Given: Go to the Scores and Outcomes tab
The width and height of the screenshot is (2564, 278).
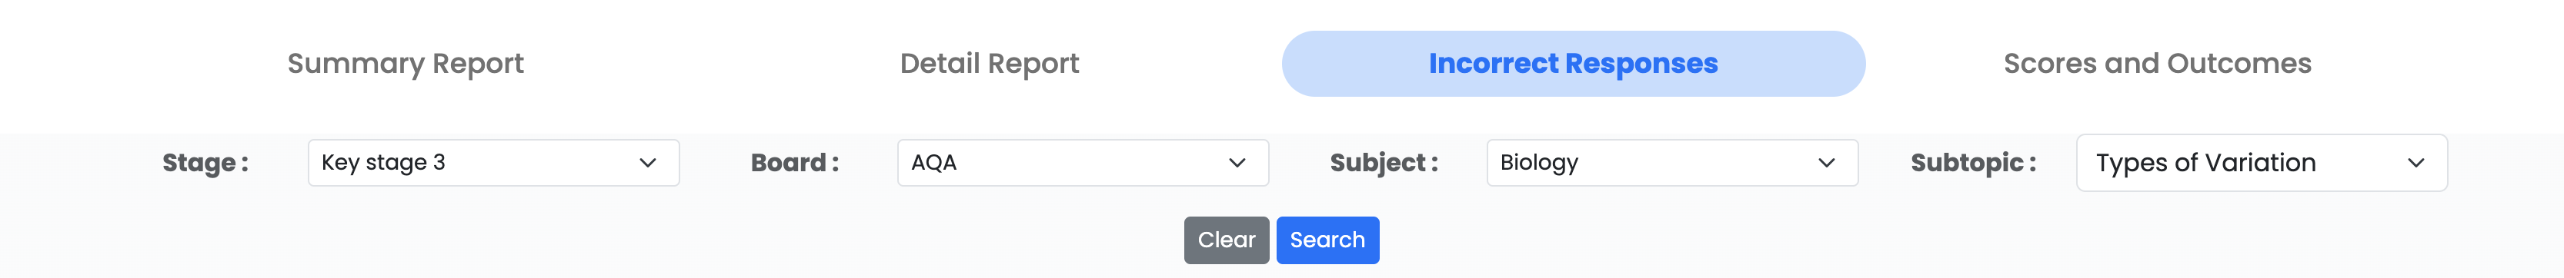Looking at the screenshot, I should [x=2157, y=64].
